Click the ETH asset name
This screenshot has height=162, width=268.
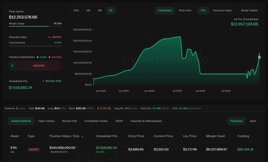13,148
